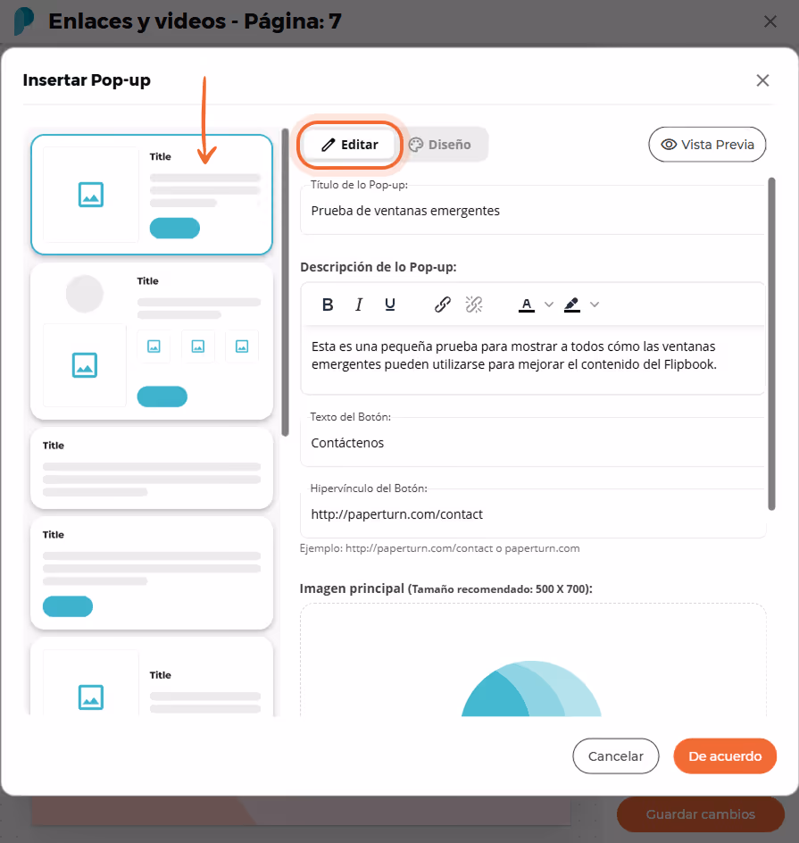Click the Hipervínculo del Botón URL field
Image resolution: width=799 pixels, height=843 pixels.
tap(532, 514)
